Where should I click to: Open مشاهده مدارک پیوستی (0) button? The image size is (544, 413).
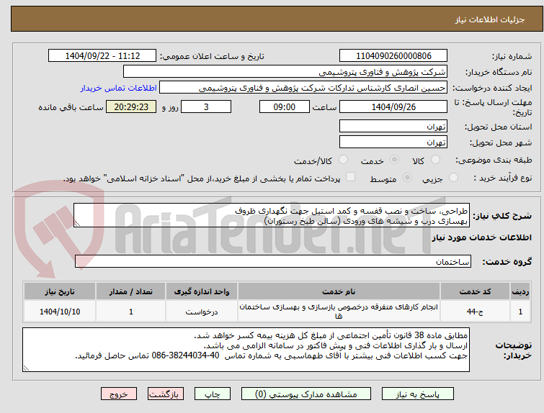tap(306, 394)
